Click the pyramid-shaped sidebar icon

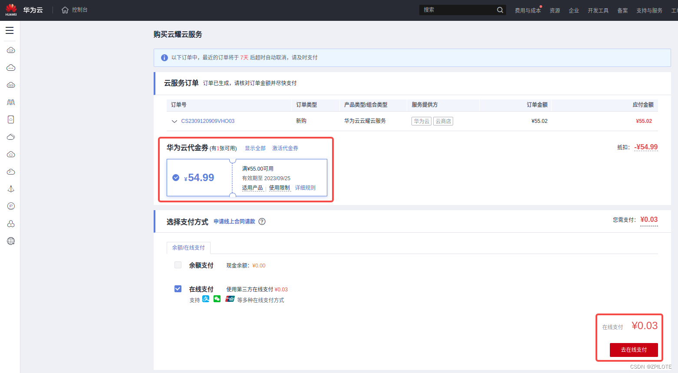point(11,189)
